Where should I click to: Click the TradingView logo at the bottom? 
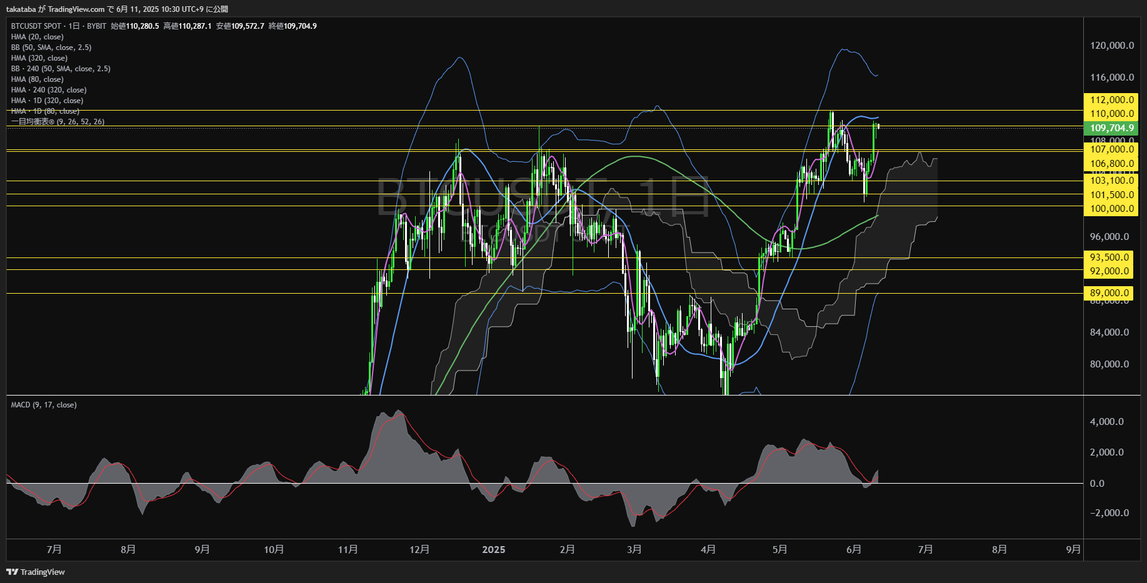(x=36, y=572)
